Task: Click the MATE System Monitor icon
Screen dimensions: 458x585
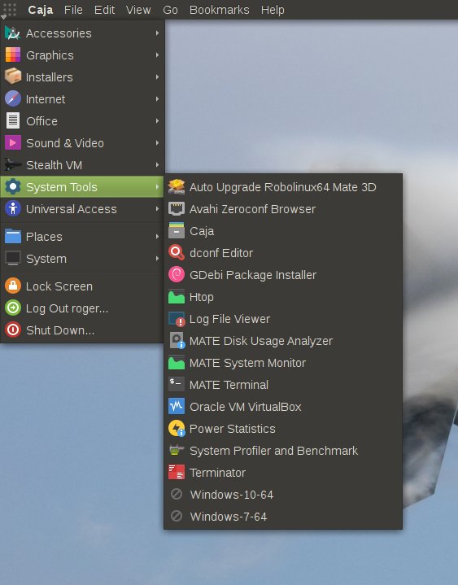Action: [177, 363]
